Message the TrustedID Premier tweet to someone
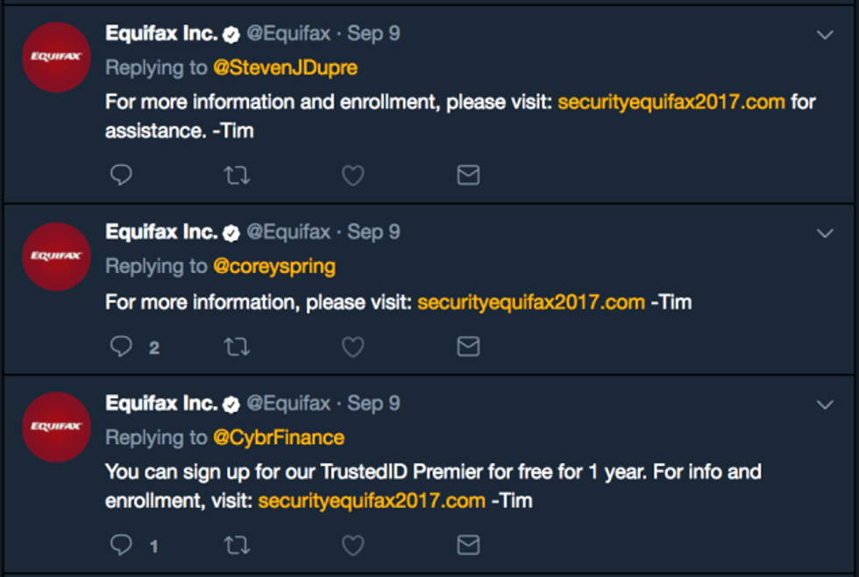The width and height of the screenshot is (859, 577). tap(468, 546)
